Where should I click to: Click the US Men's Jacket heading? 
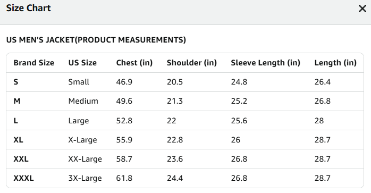tap(96, 40)
